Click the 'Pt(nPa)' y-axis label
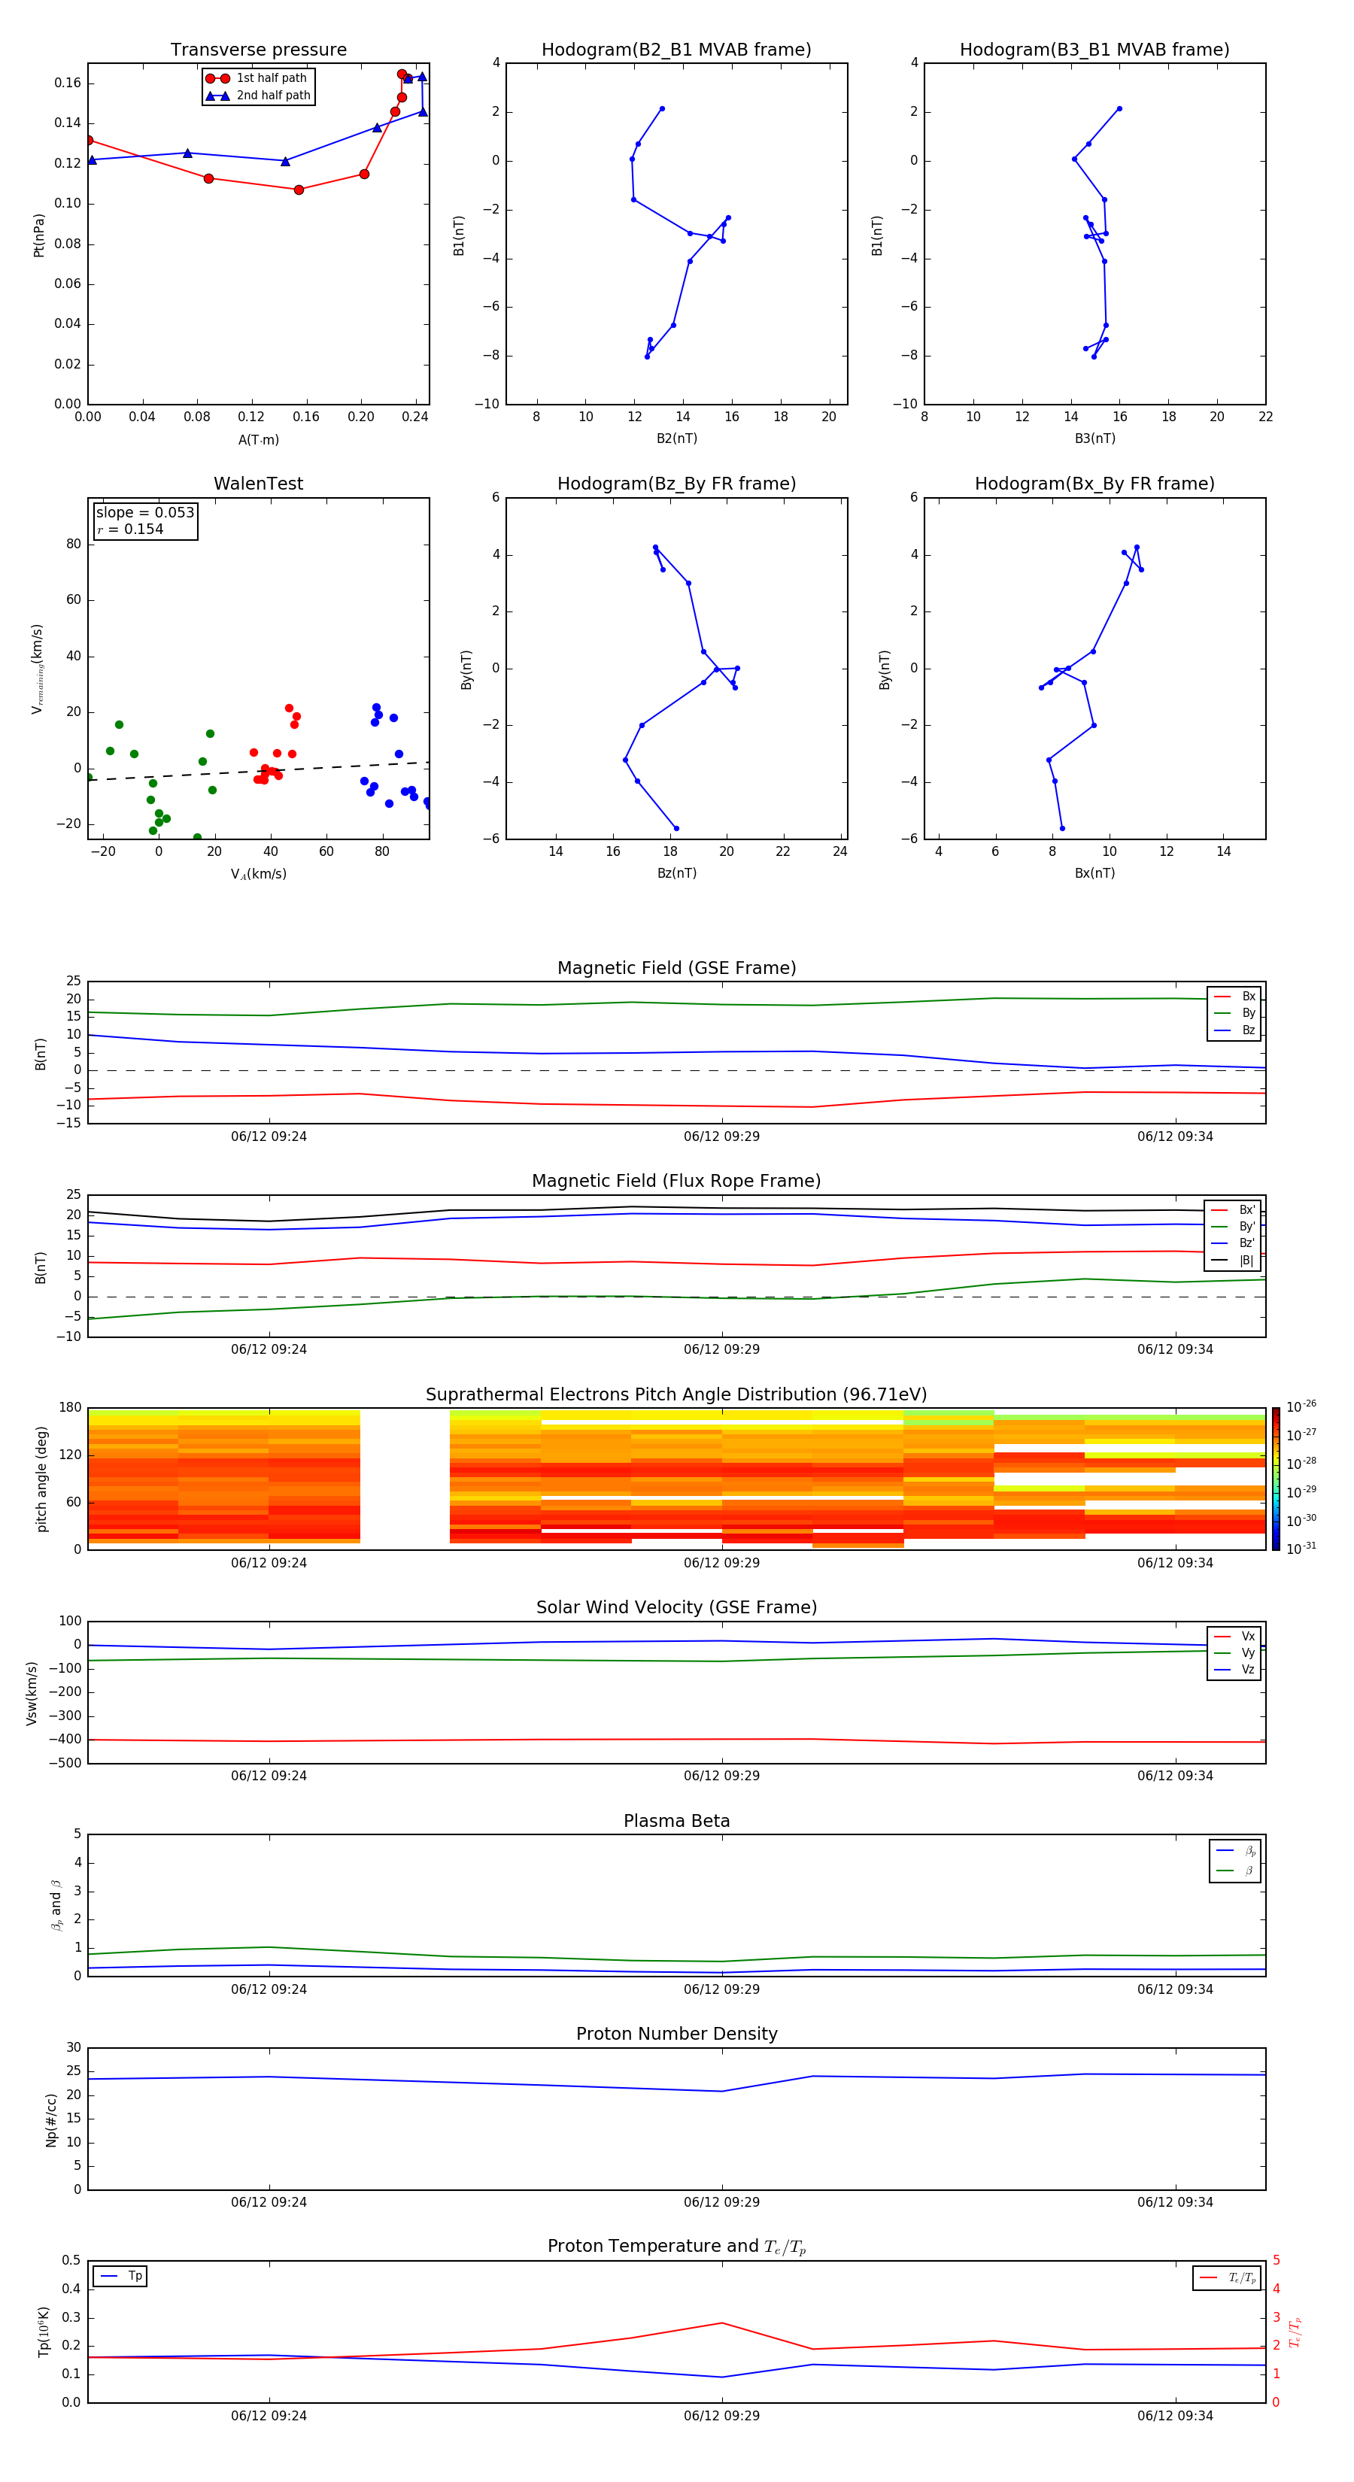1354x2482 pixels. (x=38, y=235)
